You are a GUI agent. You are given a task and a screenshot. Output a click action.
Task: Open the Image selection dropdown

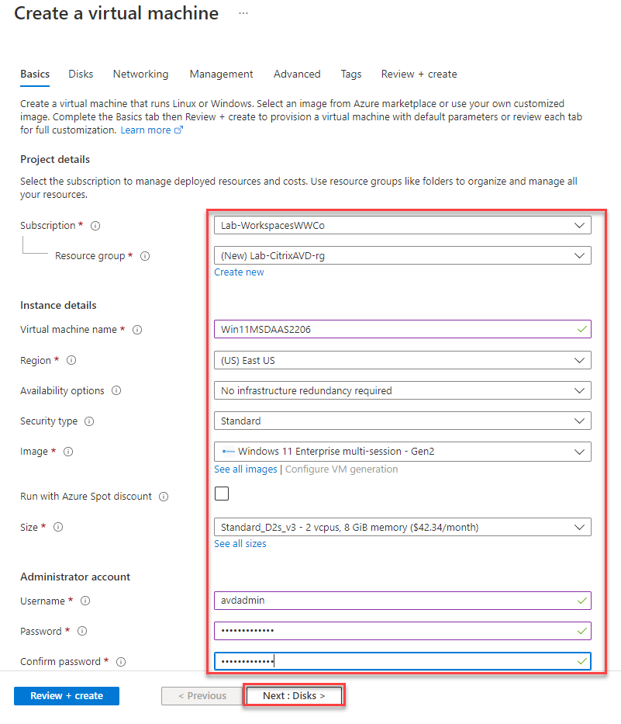pos(402,452)
